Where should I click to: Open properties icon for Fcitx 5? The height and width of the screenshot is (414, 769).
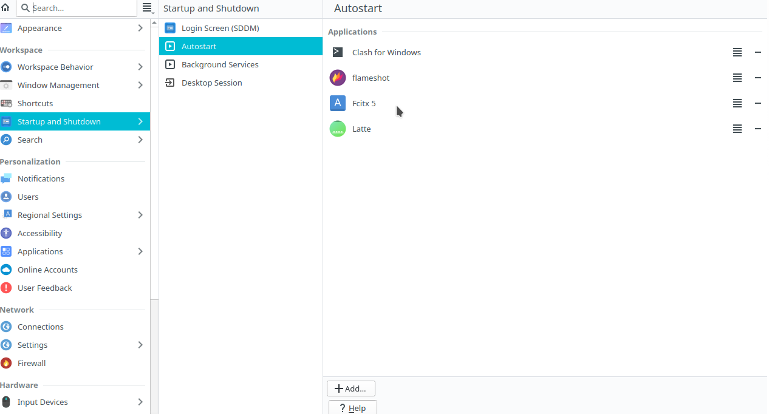tap(737, 103)
